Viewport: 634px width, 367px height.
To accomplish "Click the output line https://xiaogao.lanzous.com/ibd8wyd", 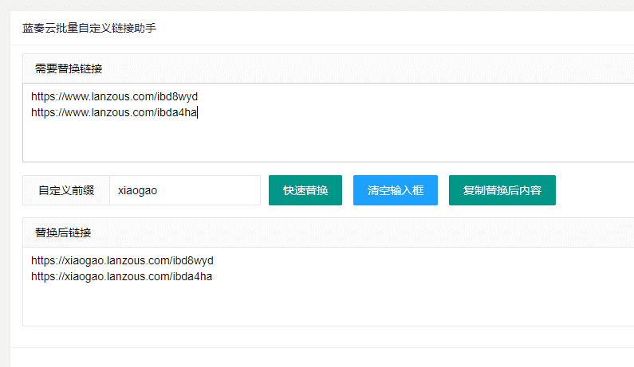I will 122,260.
